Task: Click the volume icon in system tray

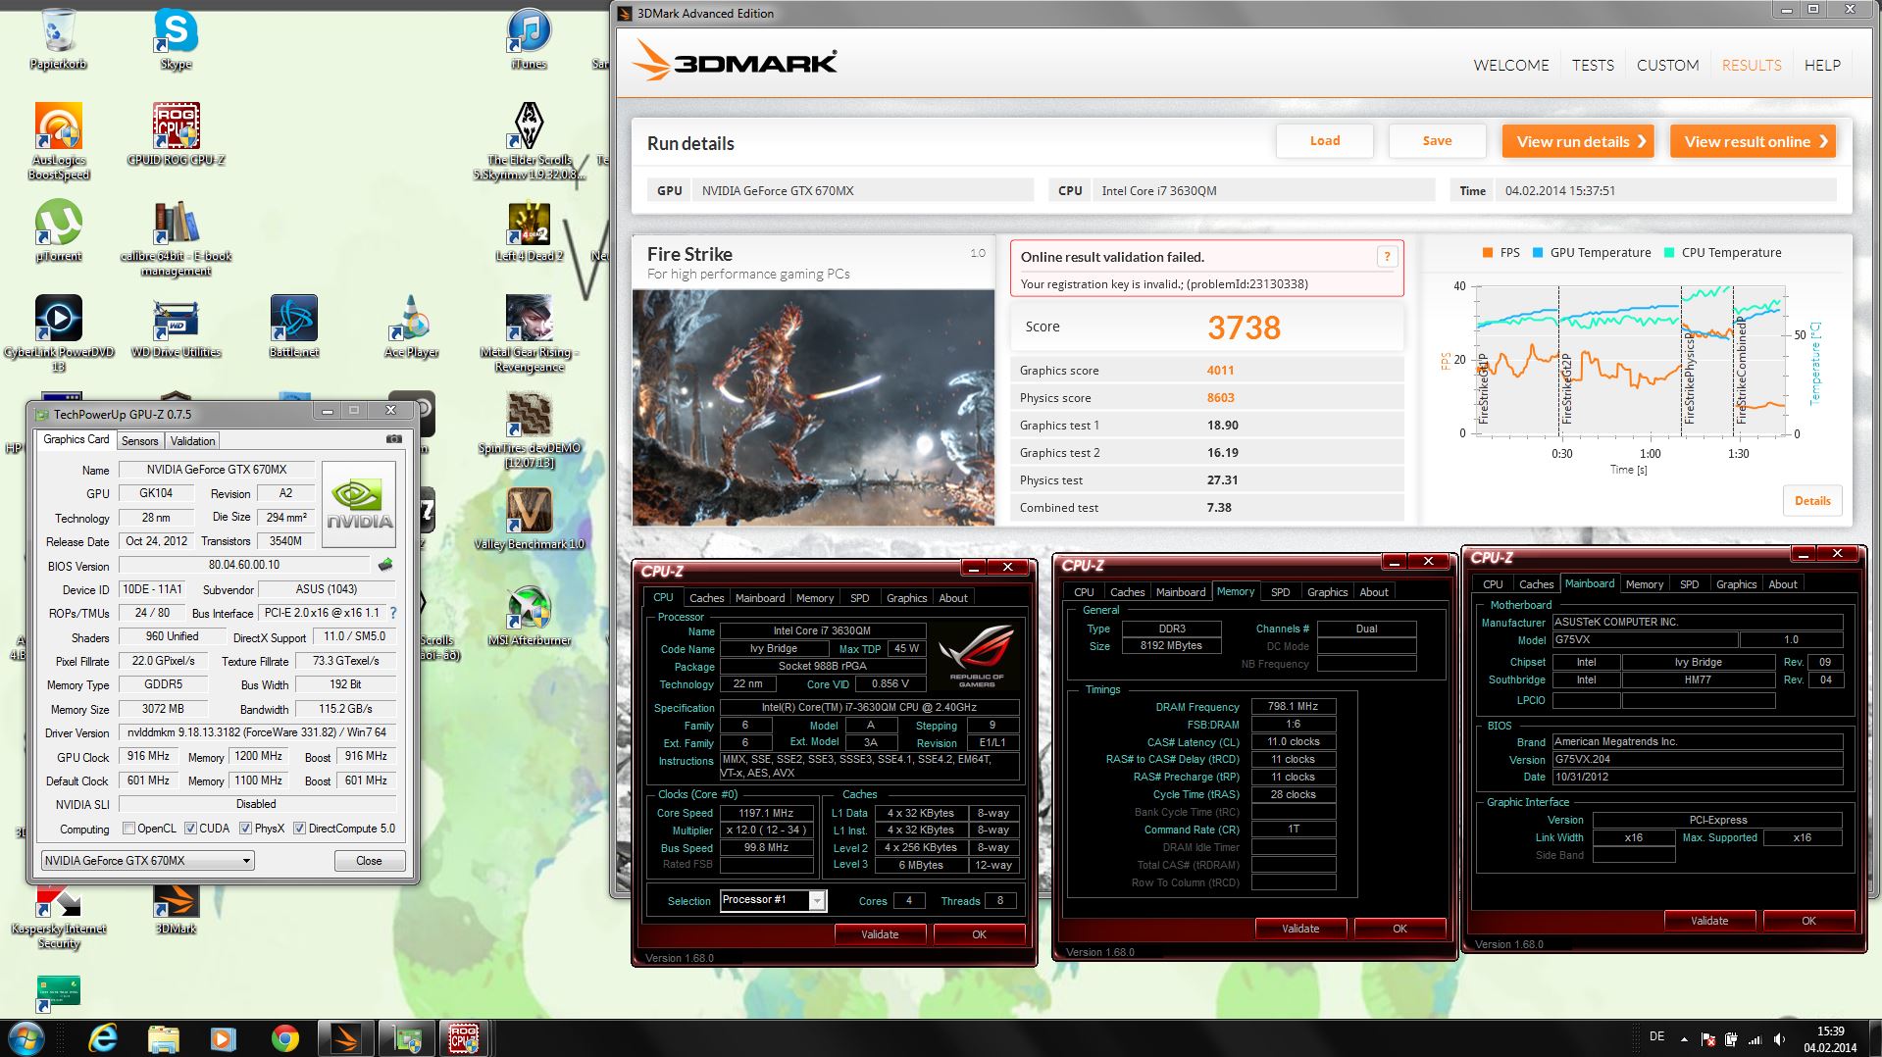Action: point(1779,1039)
